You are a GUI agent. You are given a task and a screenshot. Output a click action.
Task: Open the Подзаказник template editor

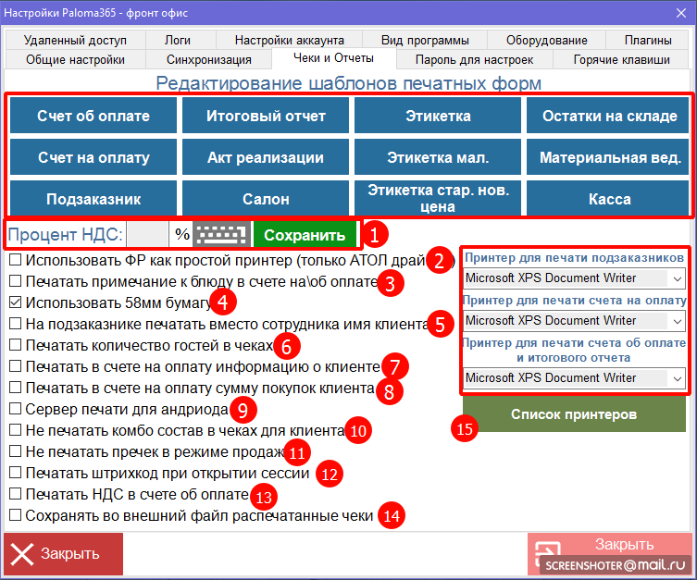pos(93,199)
